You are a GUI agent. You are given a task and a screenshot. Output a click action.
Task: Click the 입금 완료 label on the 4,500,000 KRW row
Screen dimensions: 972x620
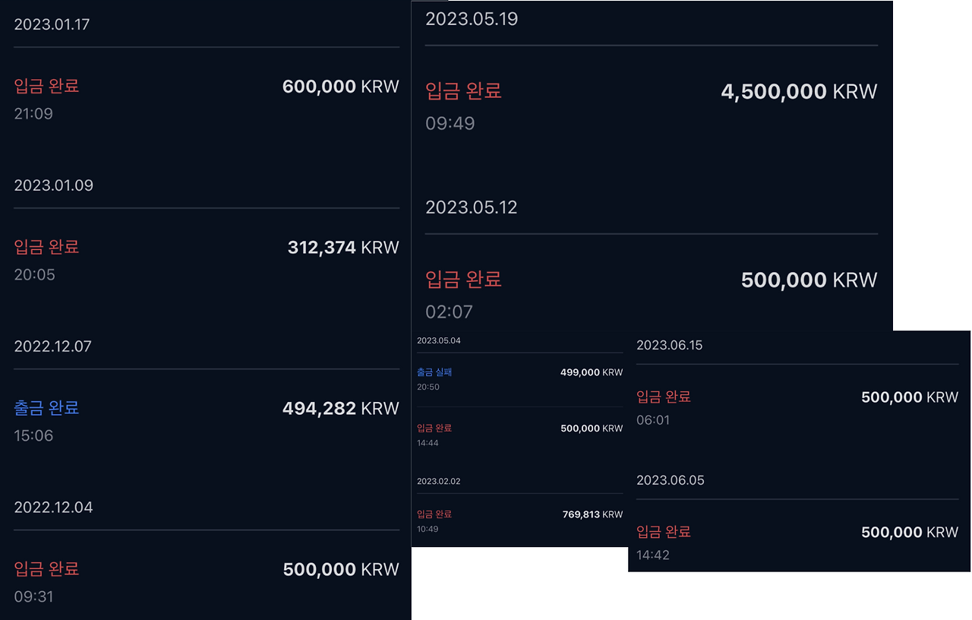[x=463, y=90]
